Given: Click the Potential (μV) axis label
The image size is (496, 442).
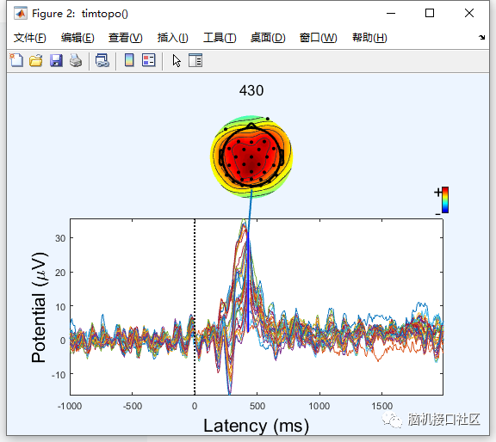Looking at the screenshot, I should [x=40, y=307].
